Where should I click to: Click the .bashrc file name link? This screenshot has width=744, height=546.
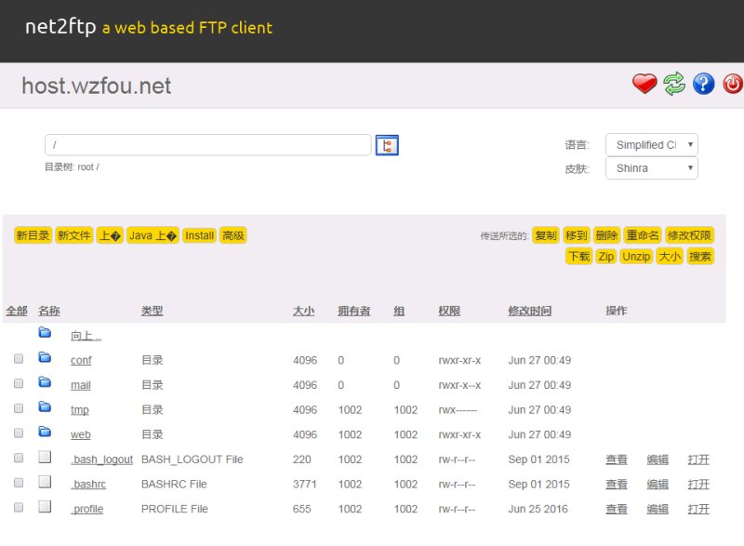[88, 485]
